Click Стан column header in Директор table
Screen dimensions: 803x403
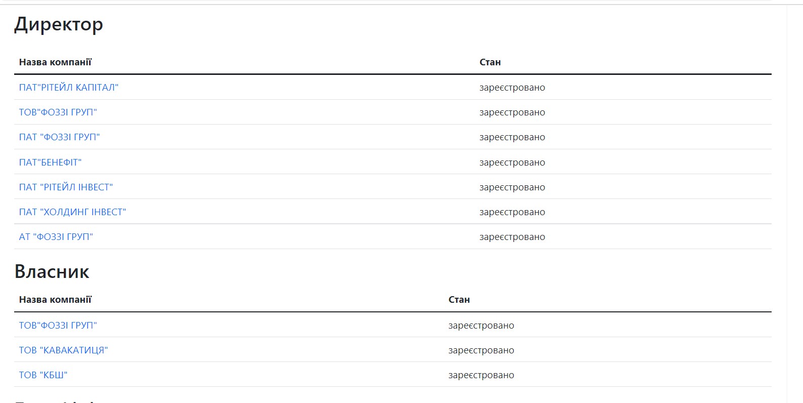click(490, 62)
